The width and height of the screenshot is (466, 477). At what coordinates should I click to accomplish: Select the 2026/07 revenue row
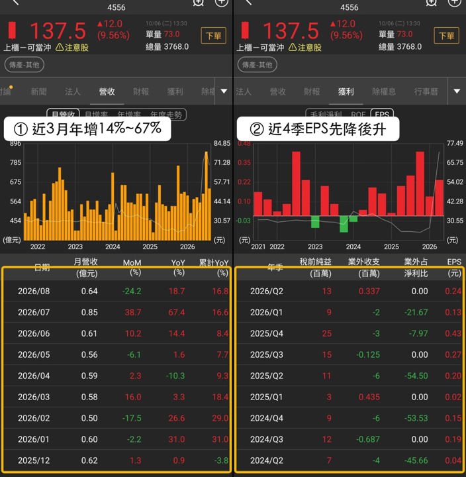click(117, 312)
